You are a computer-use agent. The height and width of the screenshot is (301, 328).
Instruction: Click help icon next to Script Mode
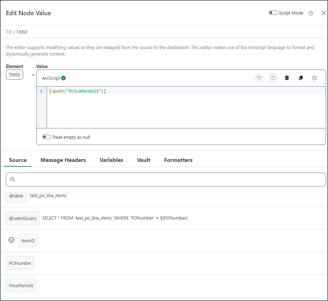[x=311, y=13]
